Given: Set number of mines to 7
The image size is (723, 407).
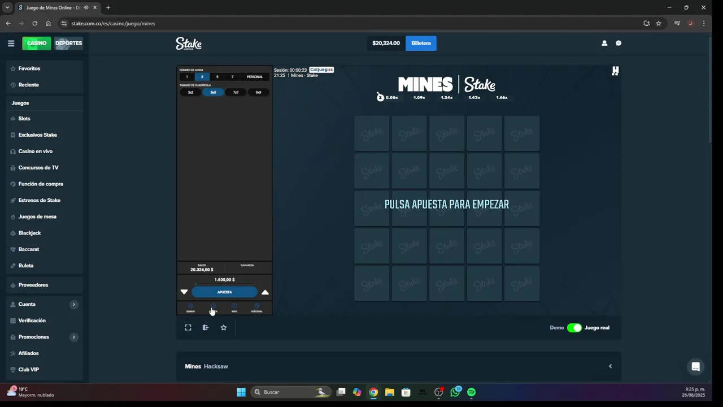Looking at the screenshot, I should (x=232, y=77).
